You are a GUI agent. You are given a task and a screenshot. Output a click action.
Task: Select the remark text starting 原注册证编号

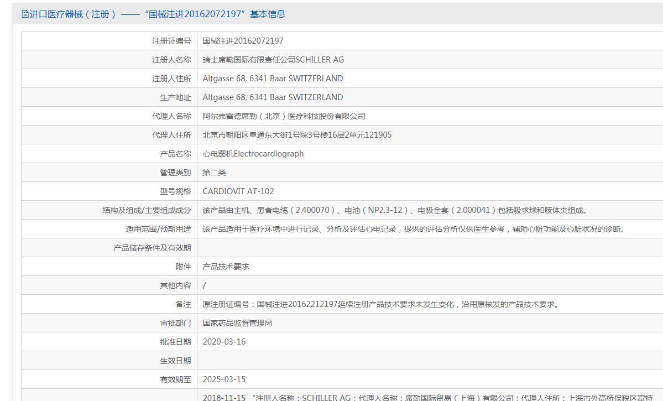[382, 304]
